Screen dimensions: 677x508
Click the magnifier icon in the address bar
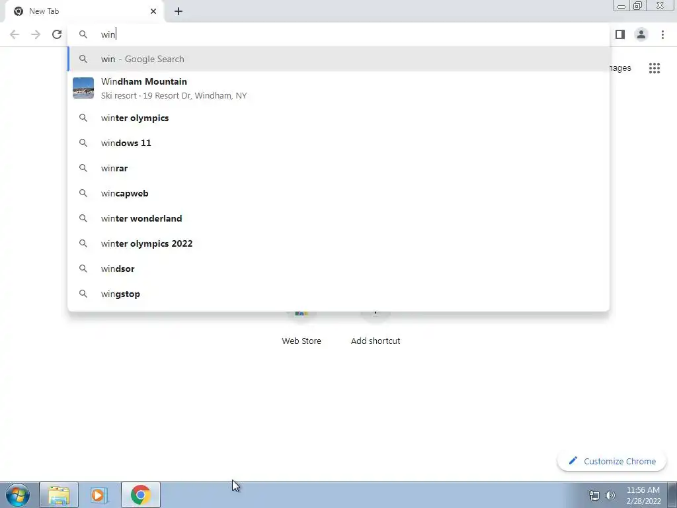[83, 34]
